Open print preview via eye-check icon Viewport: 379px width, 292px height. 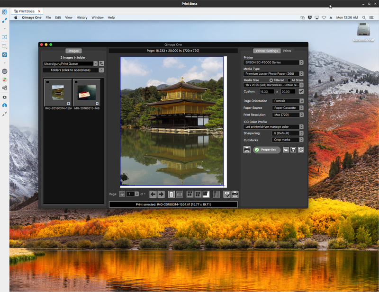pos(227,194)
